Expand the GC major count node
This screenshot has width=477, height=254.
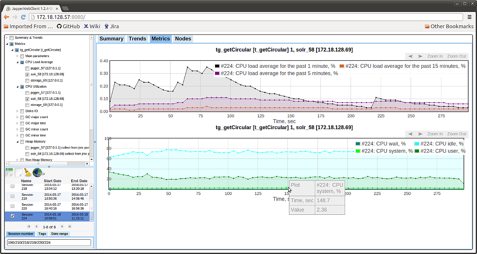[17, 117]
